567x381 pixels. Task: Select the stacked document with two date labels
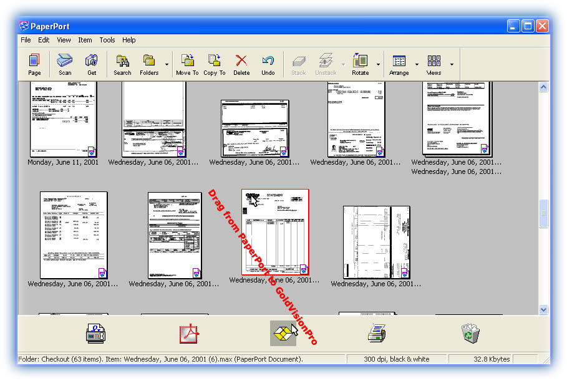click(457, 119)
